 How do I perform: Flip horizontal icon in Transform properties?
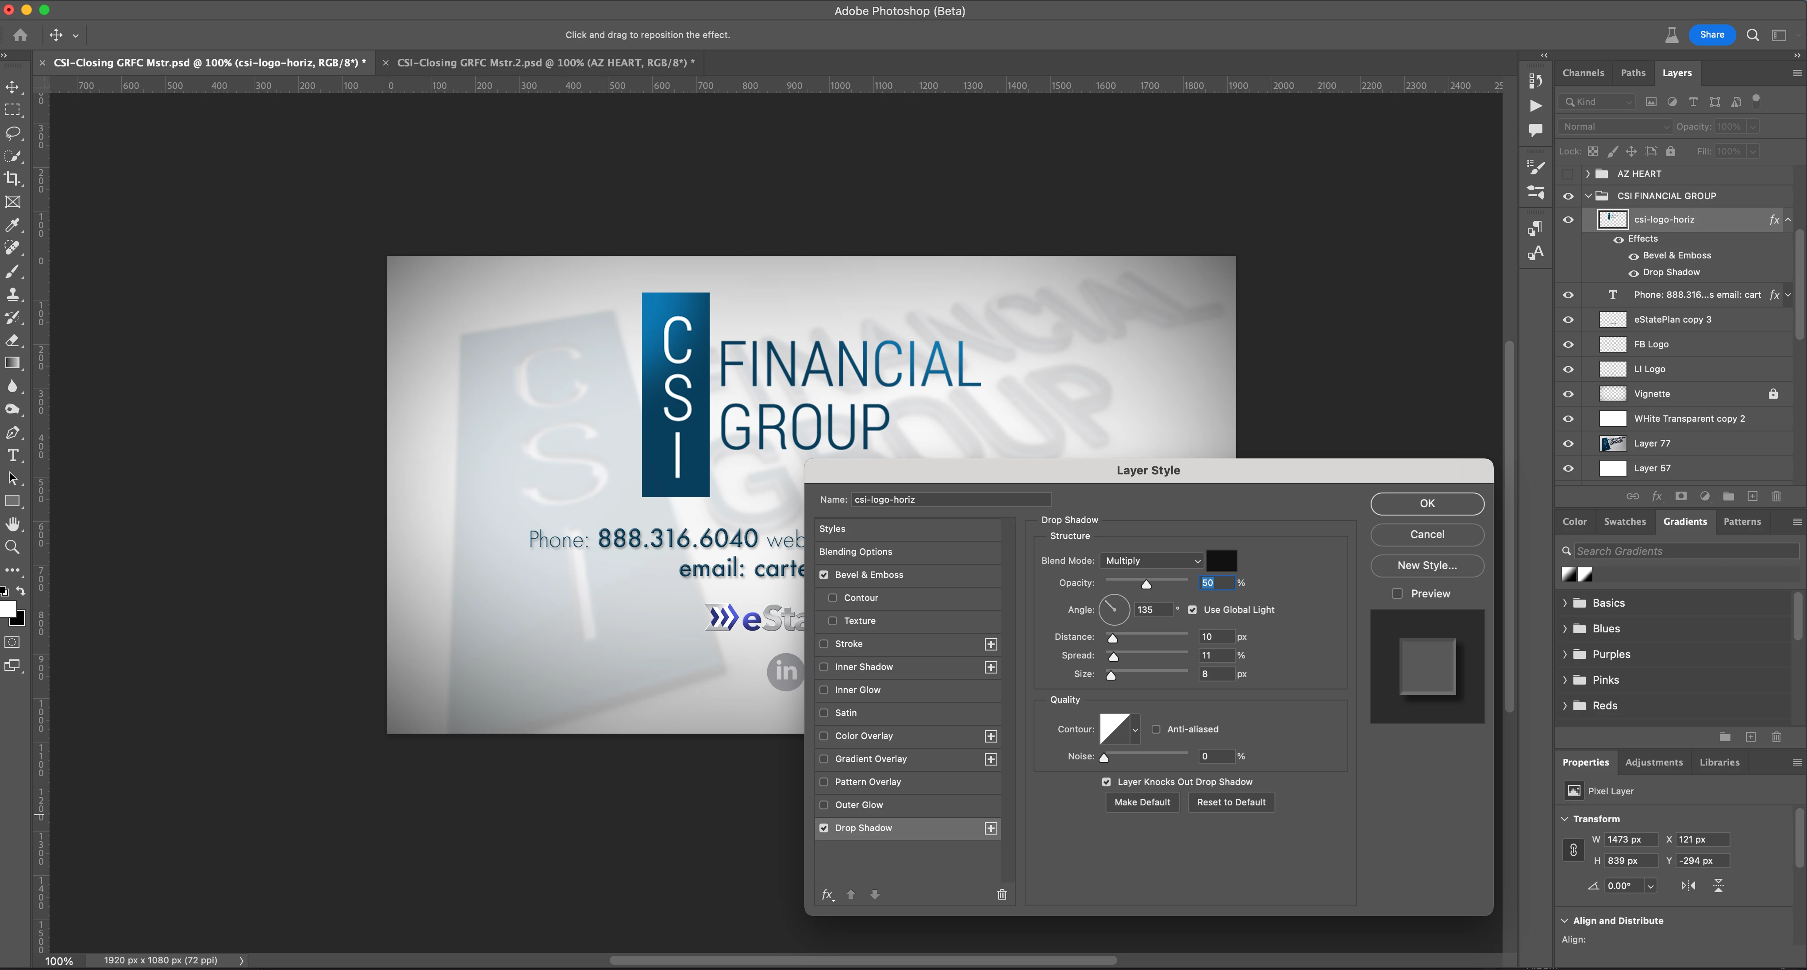click(1688, 886)
